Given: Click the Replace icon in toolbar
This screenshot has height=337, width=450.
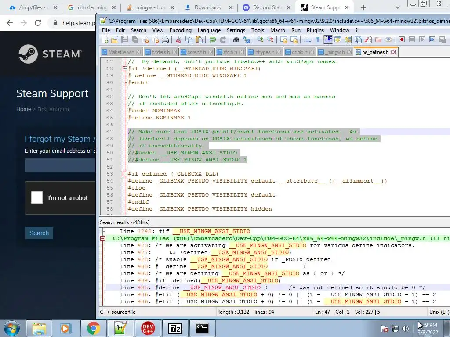Looking at the screenshot, I should point(246,39).
